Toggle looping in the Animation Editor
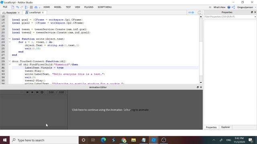 coord(42,92)
